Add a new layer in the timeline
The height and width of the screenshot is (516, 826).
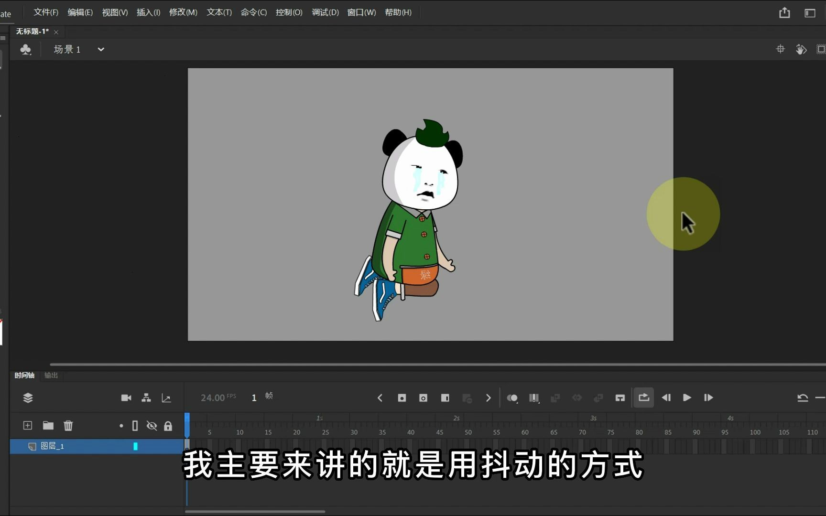click(28, 425)
